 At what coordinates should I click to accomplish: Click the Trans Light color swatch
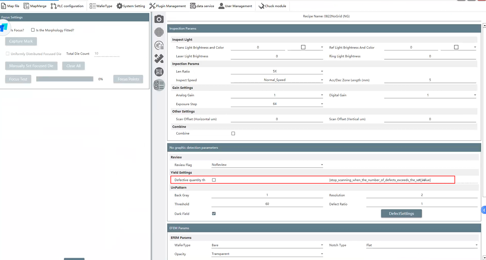[303, 47]
